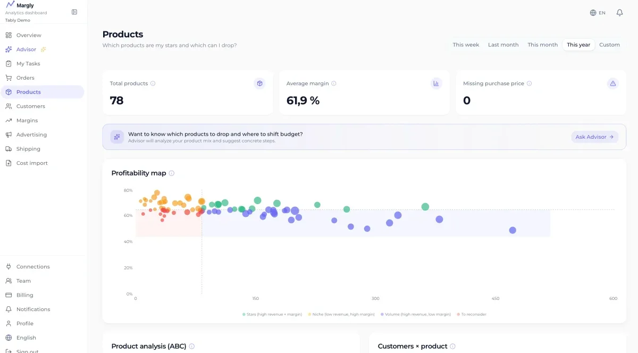The height and width of the screenshot is (353, 638).
Task: Switch to the Last month period
Action: click(503, 45)
